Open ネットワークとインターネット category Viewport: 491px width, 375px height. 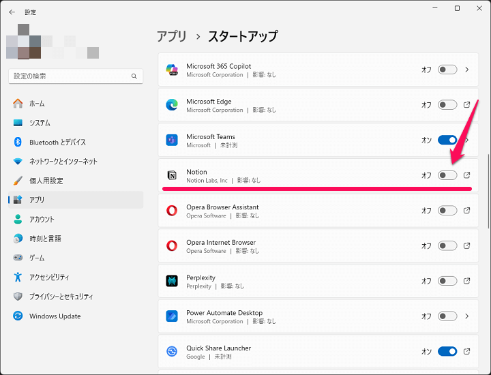click(x=76, y=161)
